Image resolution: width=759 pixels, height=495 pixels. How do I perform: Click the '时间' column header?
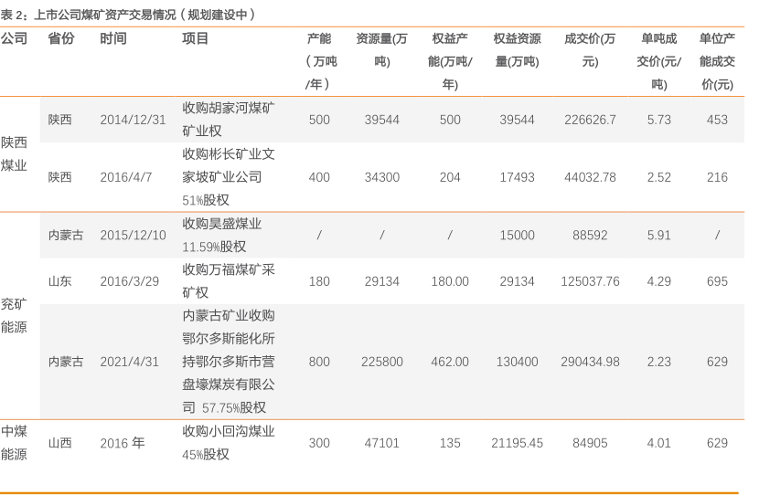[113, 38]
